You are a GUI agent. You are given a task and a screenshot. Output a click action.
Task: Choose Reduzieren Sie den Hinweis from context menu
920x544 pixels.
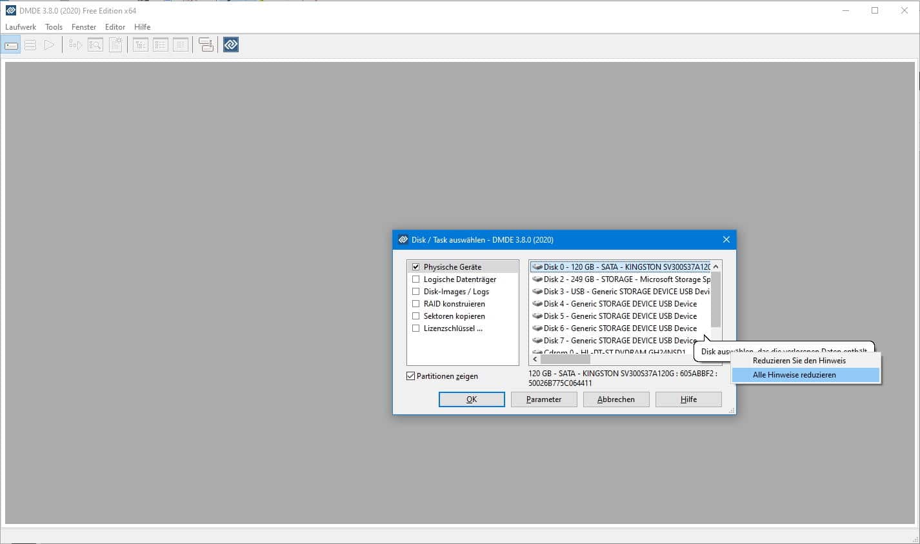[x=806, y=361]
